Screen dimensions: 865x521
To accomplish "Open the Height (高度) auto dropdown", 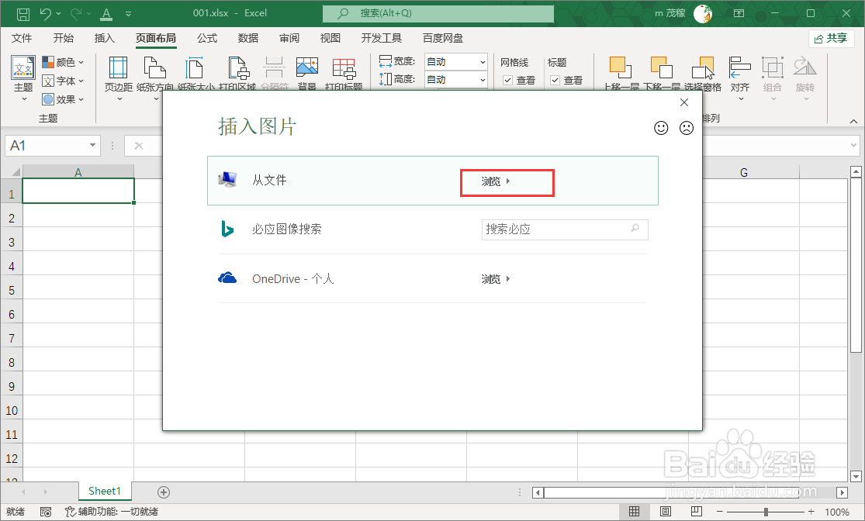I will pyautogui.click(x=483, y=80).
